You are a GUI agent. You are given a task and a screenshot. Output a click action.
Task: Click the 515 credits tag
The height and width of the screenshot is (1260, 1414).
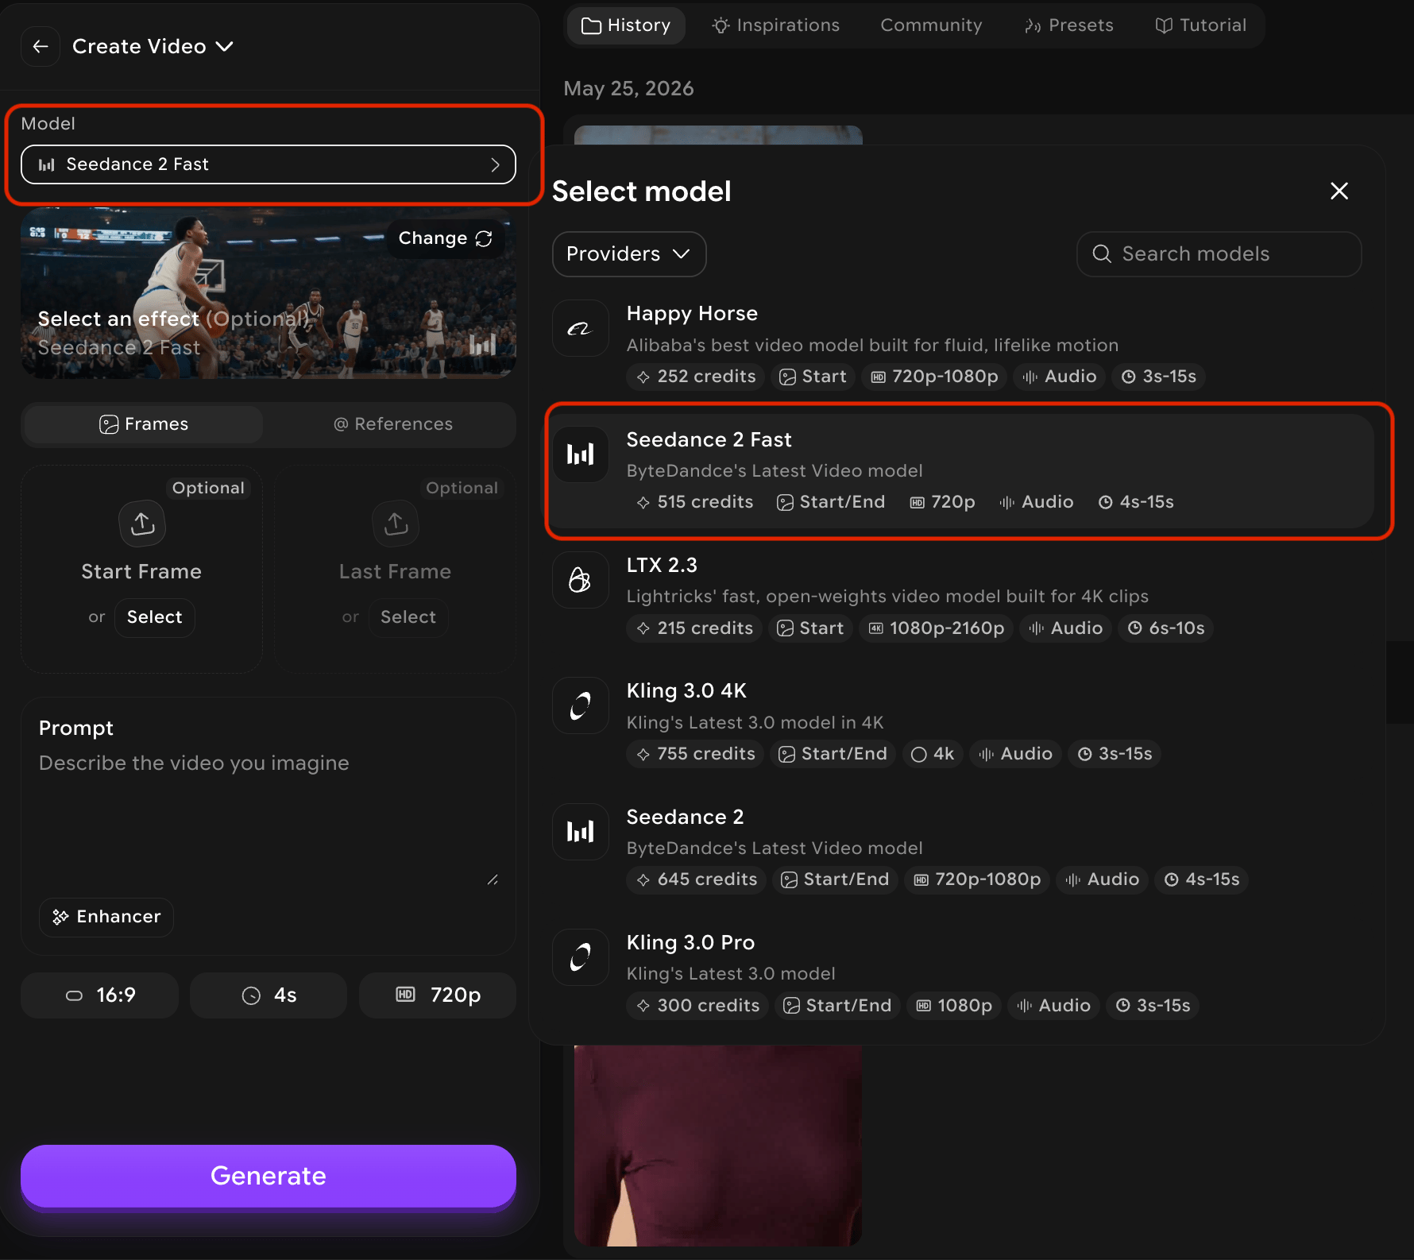click(694, 502)
